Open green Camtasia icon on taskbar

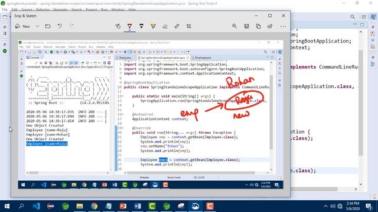152,206
